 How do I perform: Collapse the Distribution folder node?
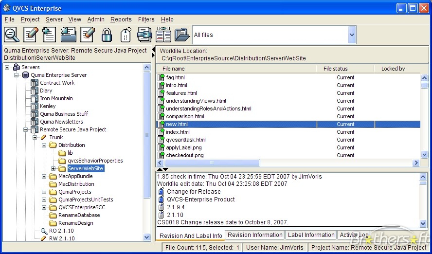(44, 145)
